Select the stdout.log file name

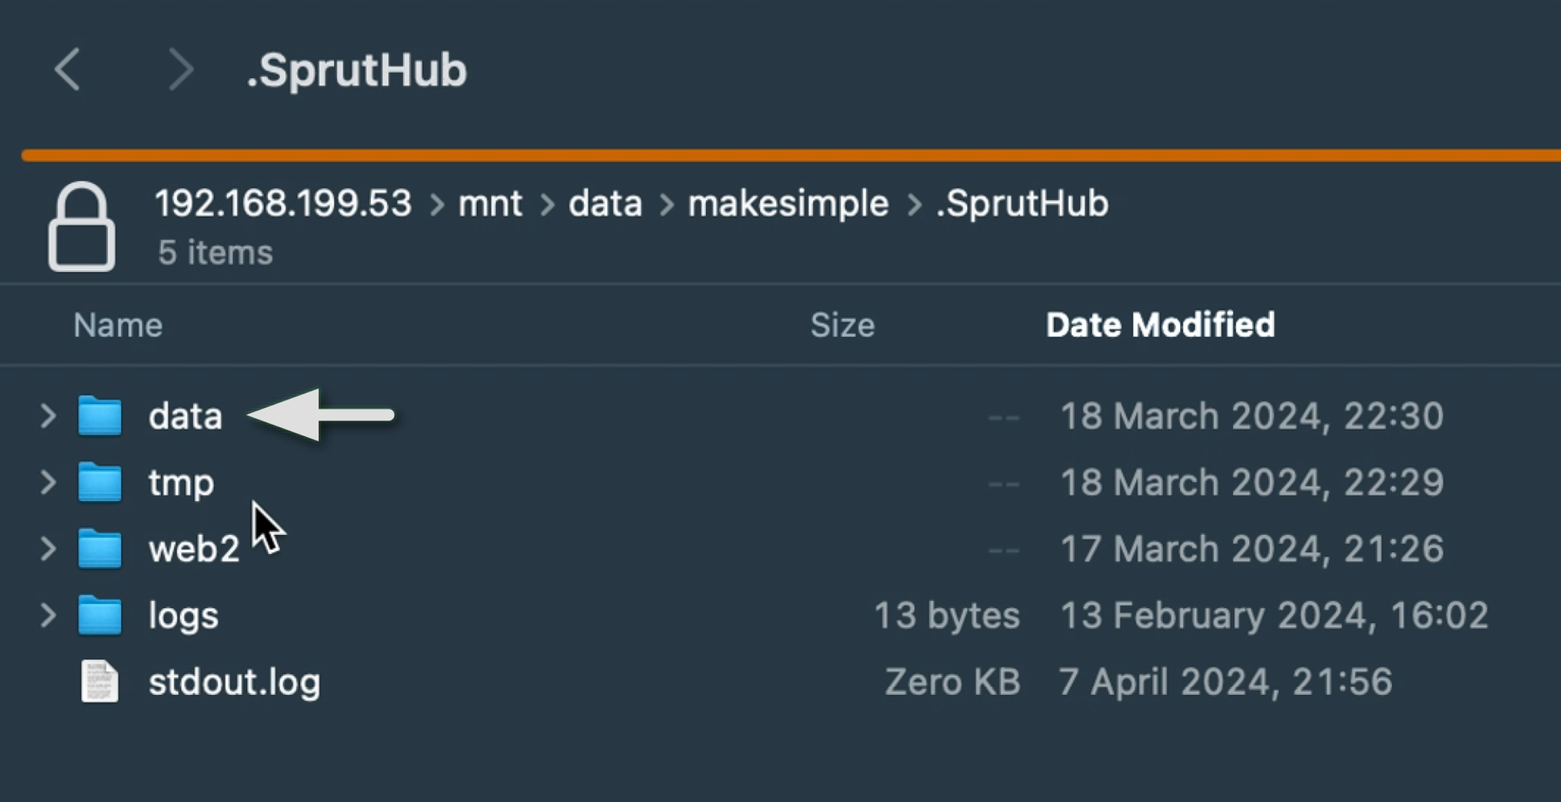(235, 682)
